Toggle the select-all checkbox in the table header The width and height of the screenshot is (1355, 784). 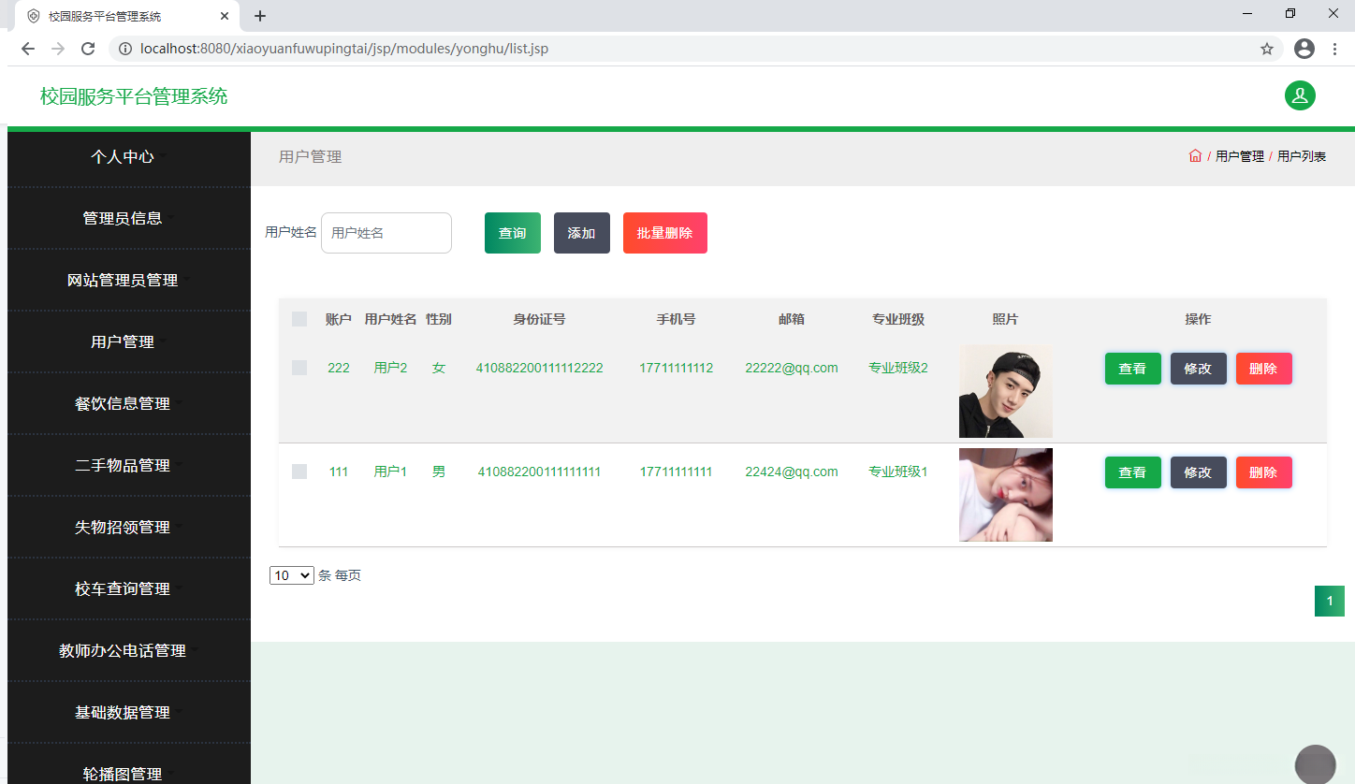[299, 319]
